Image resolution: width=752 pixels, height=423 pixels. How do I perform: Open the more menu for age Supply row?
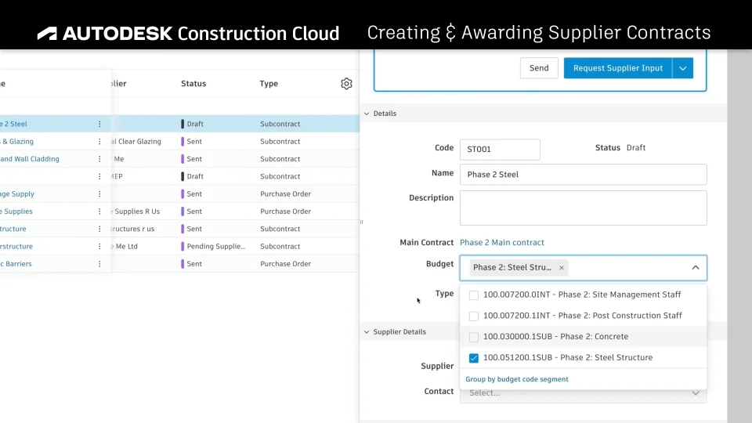[x=99, y=193]
